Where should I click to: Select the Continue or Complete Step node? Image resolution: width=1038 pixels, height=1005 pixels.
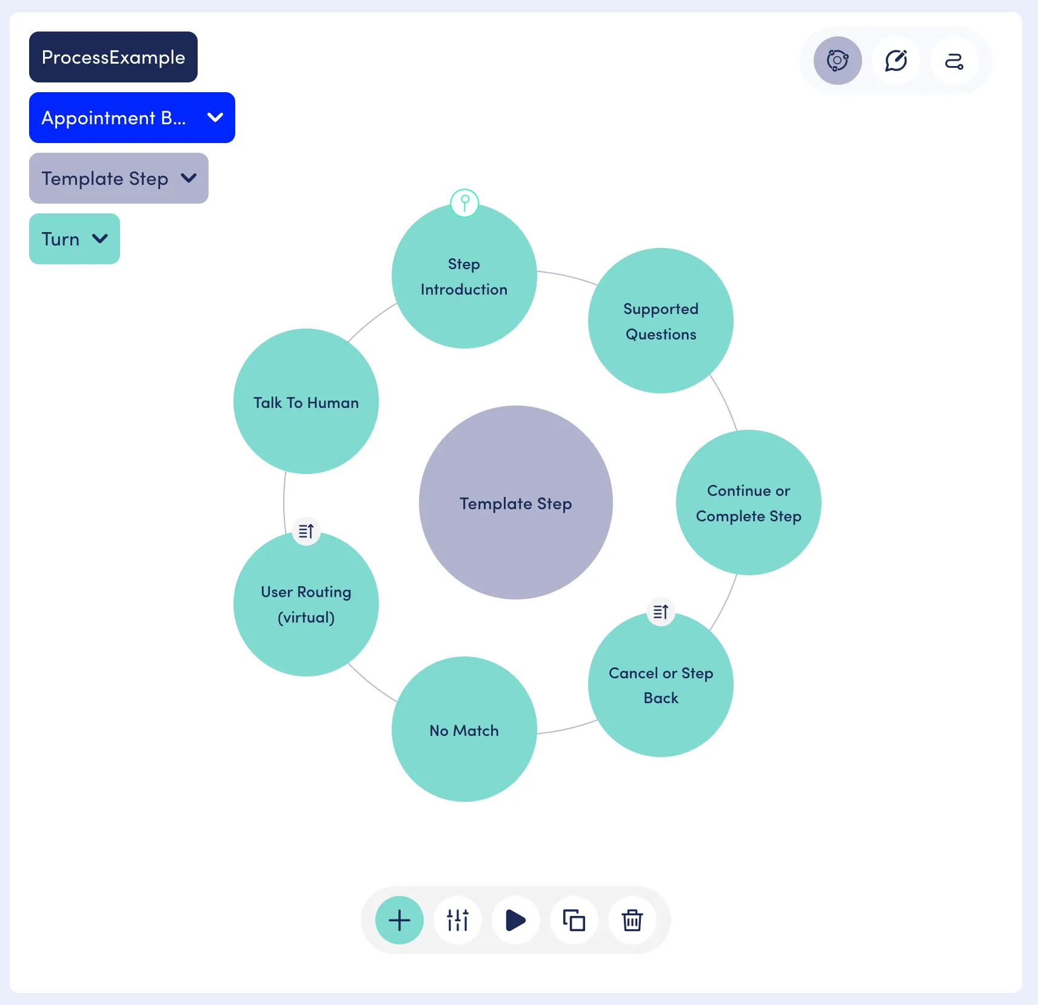point(749,502)
